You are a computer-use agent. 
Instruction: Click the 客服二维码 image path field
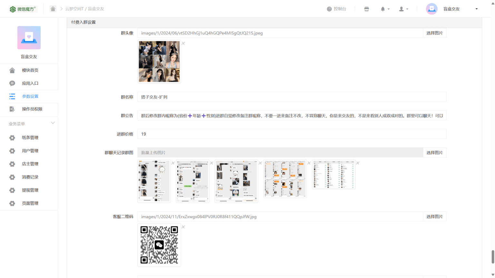click(x=280, y=217)
